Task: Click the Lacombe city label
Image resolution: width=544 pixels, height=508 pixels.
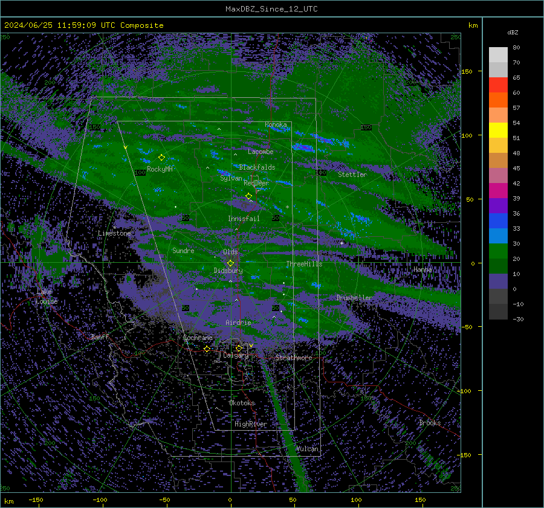Action: tap(261, 152)
